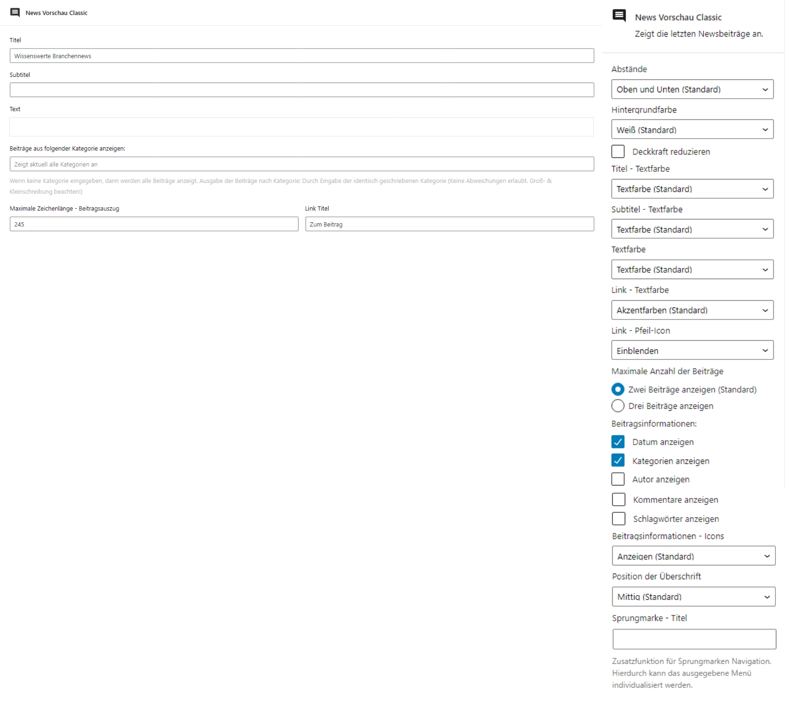The height and width of the screenshot is (702, 785).
Task: Click the Subtitel input field
Action: 302,90
